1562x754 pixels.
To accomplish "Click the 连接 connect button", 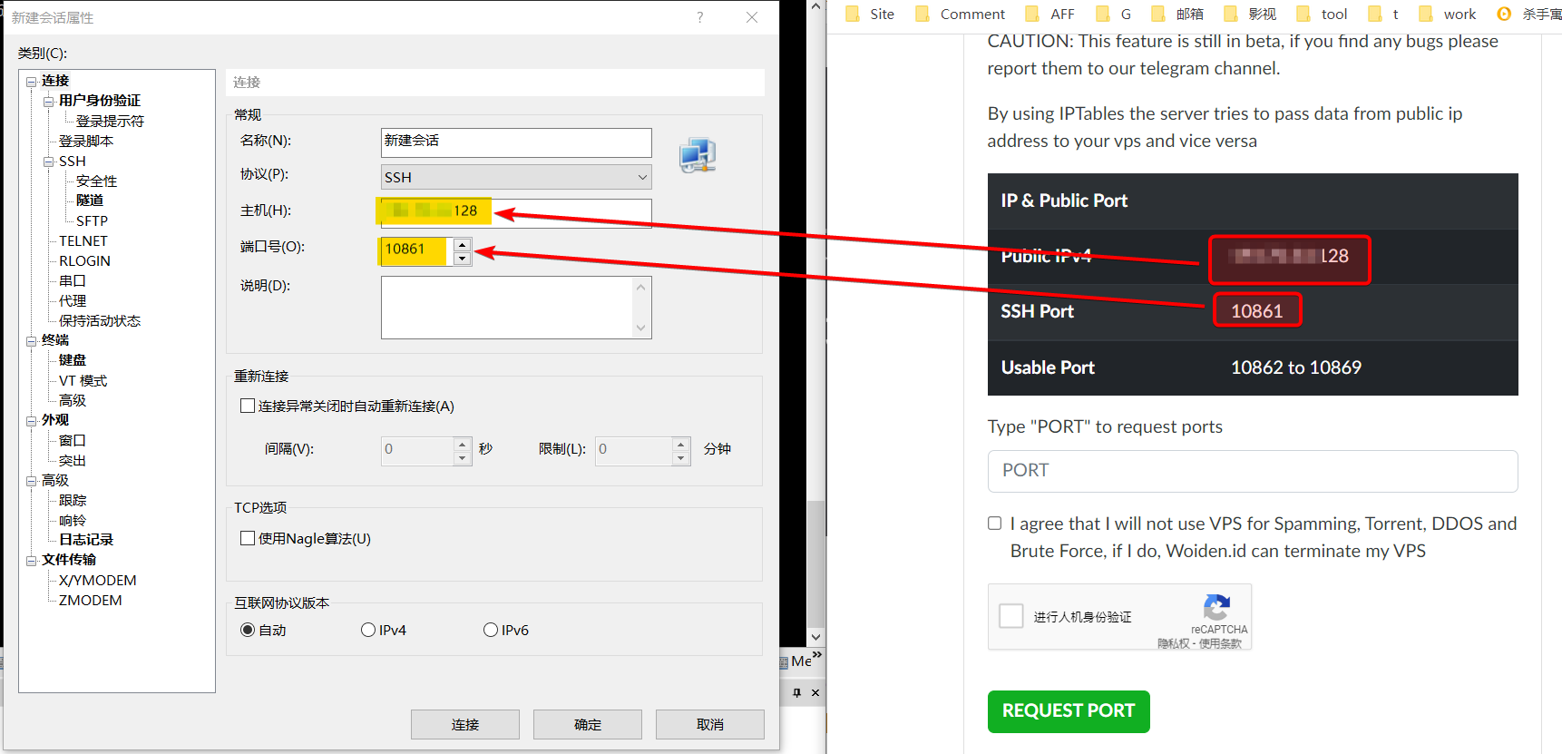I will (464, 724).
